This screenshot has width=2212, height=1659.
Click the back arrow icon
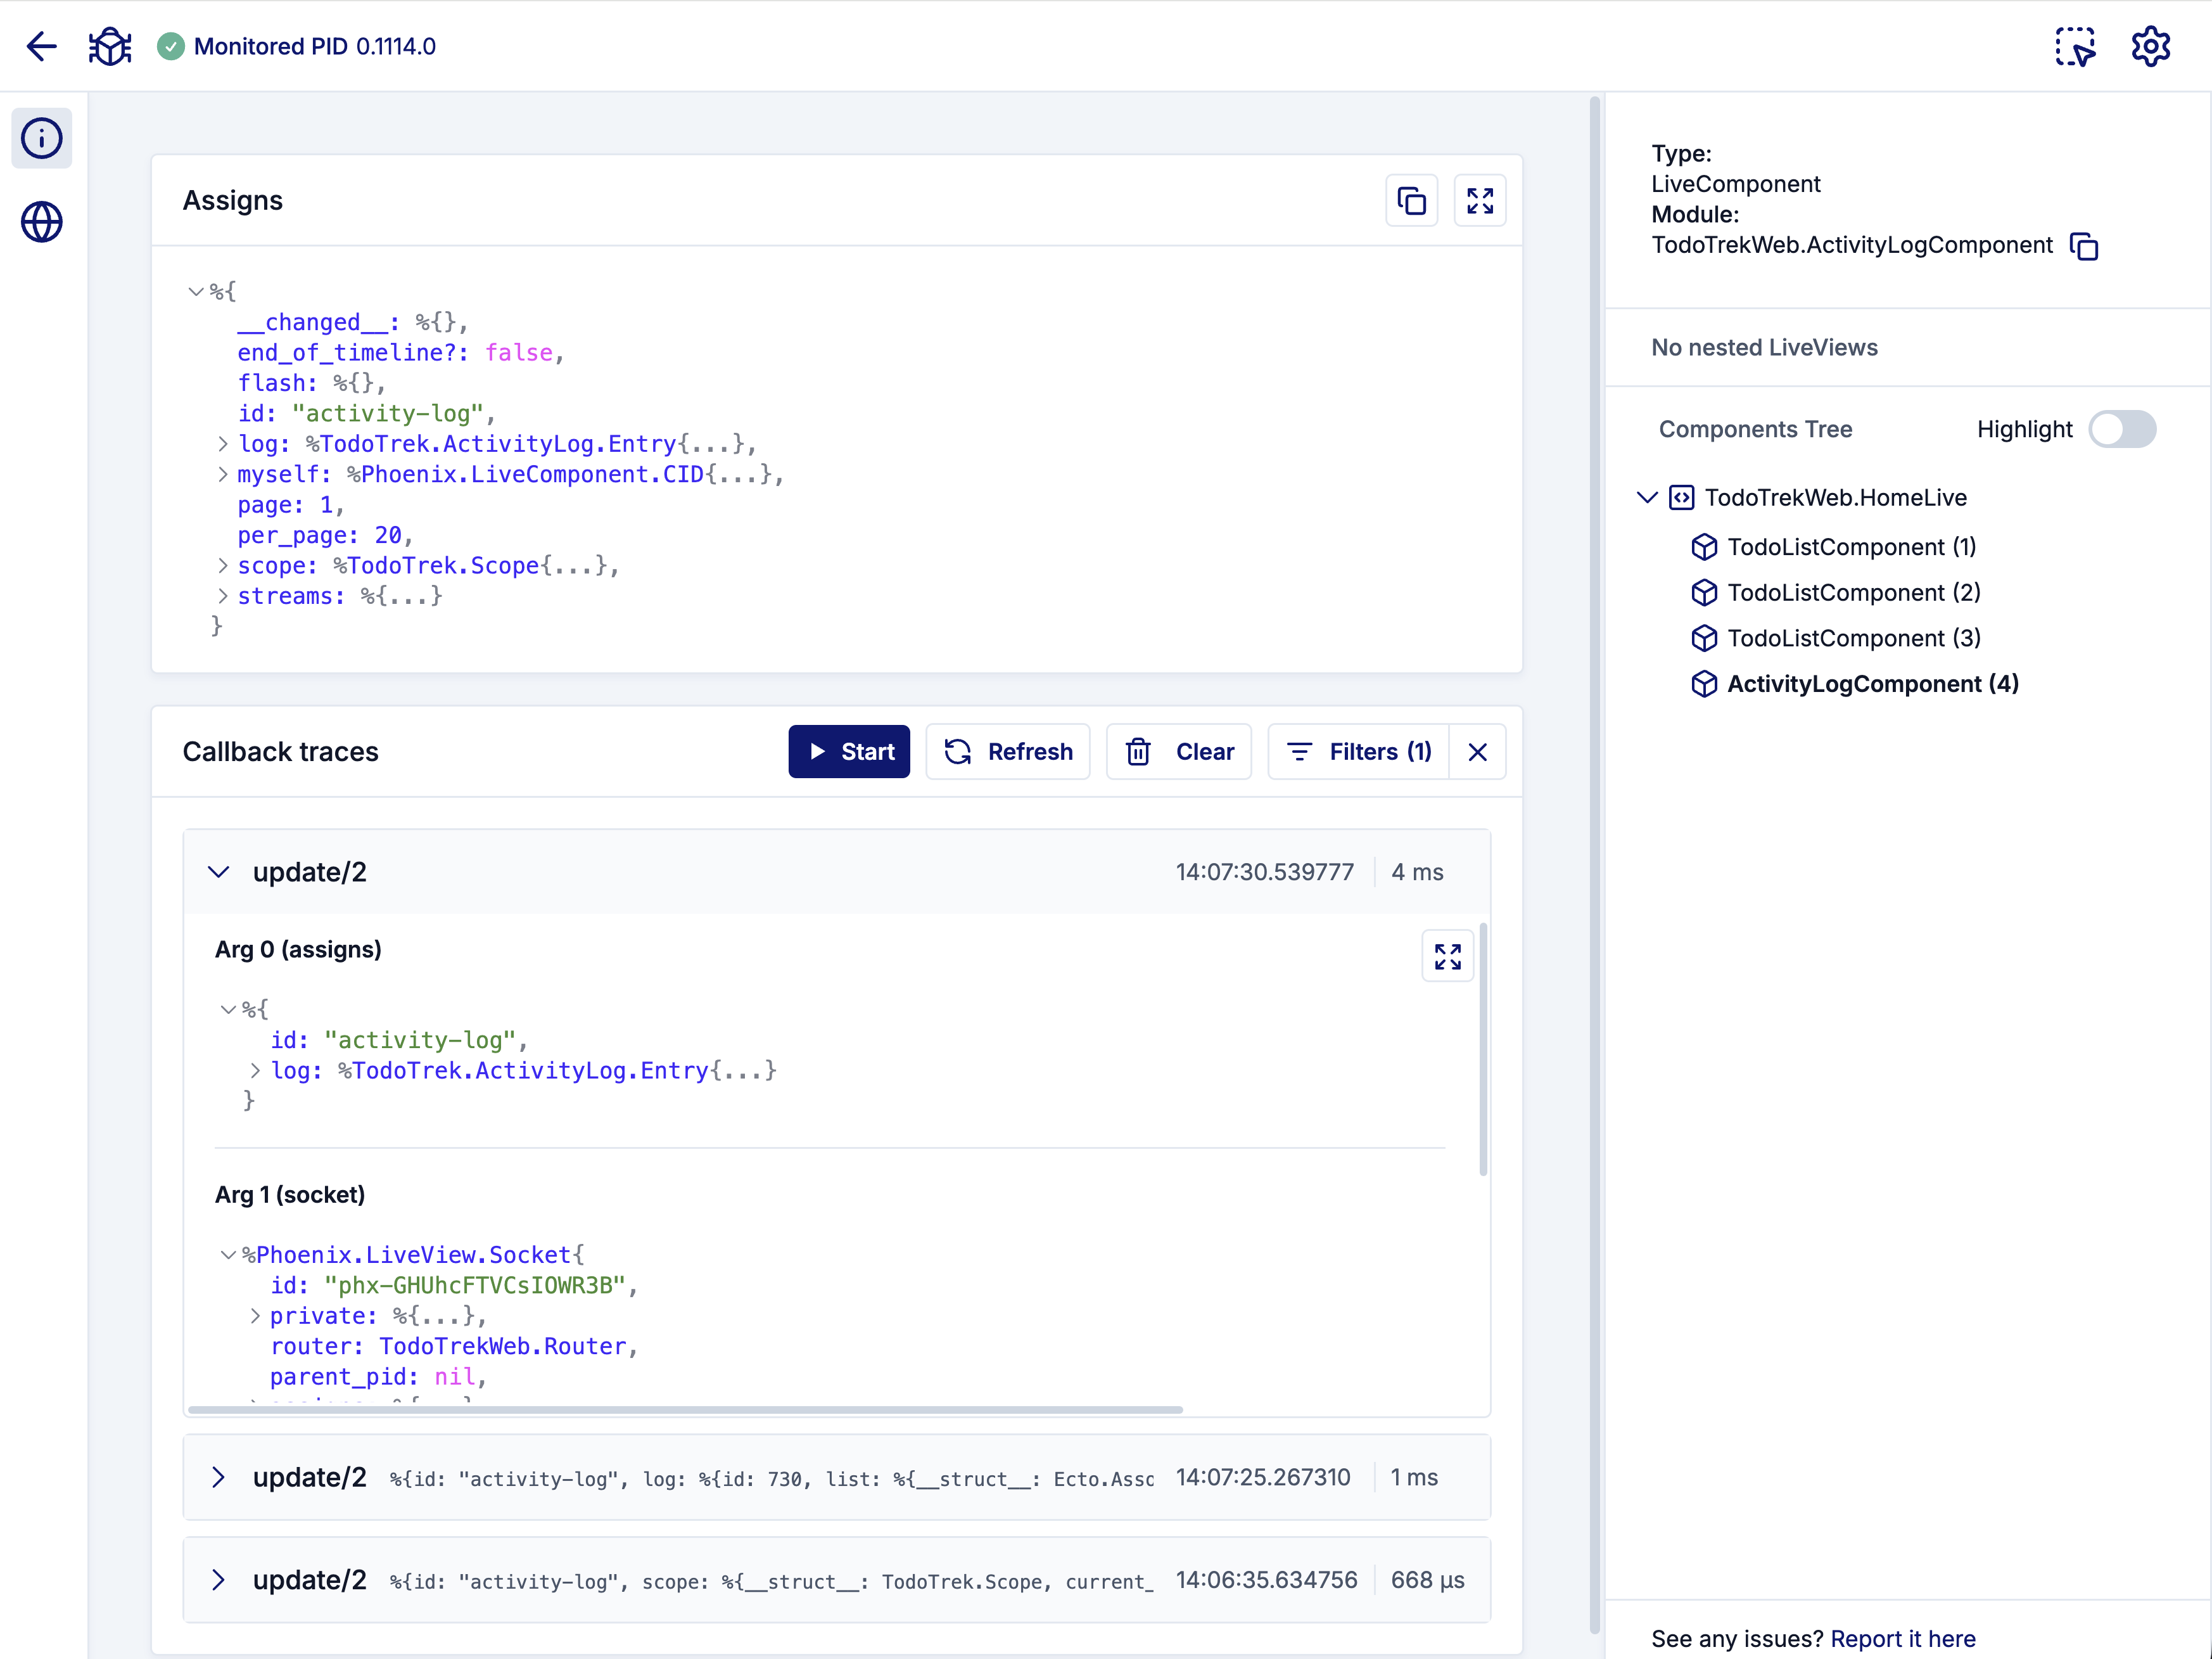41,46
